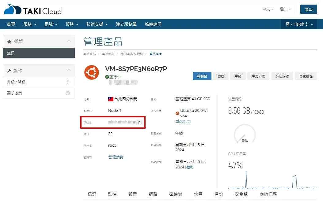Switch to the 安全組 tab
This screenshot has height=206, width=323.
(x=241, y=194)
